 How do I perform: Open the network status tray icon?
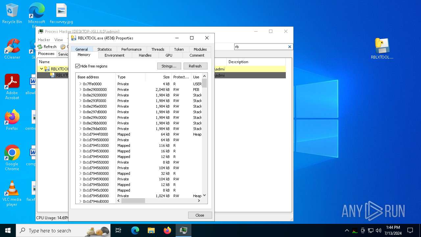[x=371, y=230]
